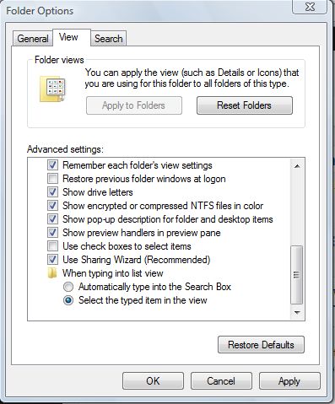
Task: Toggle Show pop-up description for folder items
Action: coord(52,219)
